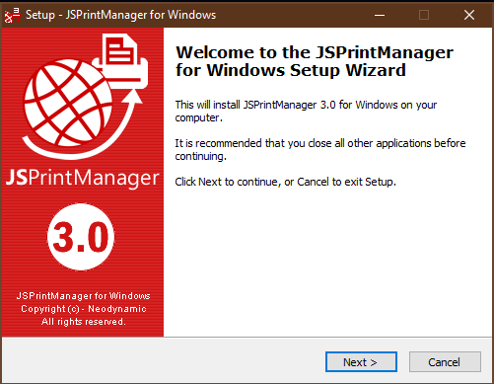Screen dimensions: 494x384
Task: Click the Welcome to the JSPrintManager heading
Action: click(x=315, y=61)
